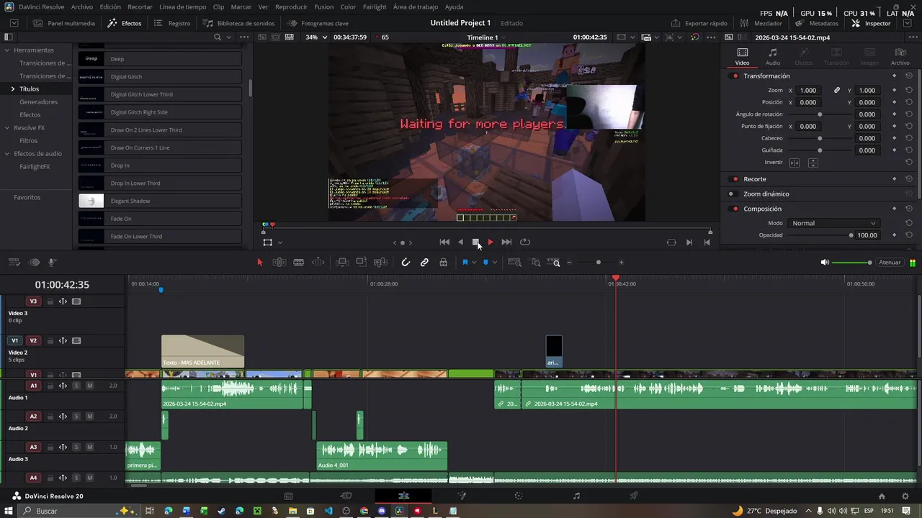Viewport: 922px width, 518px height.
Task: Stop playback in the viewer
Action: [x=475, y=242]
